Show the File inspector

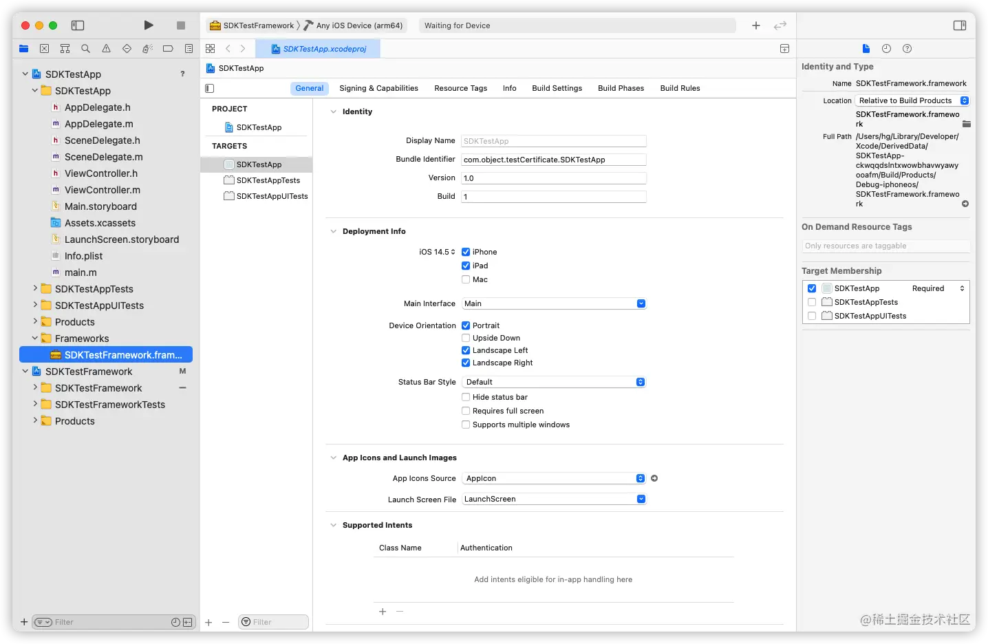(x=866, y=49)
